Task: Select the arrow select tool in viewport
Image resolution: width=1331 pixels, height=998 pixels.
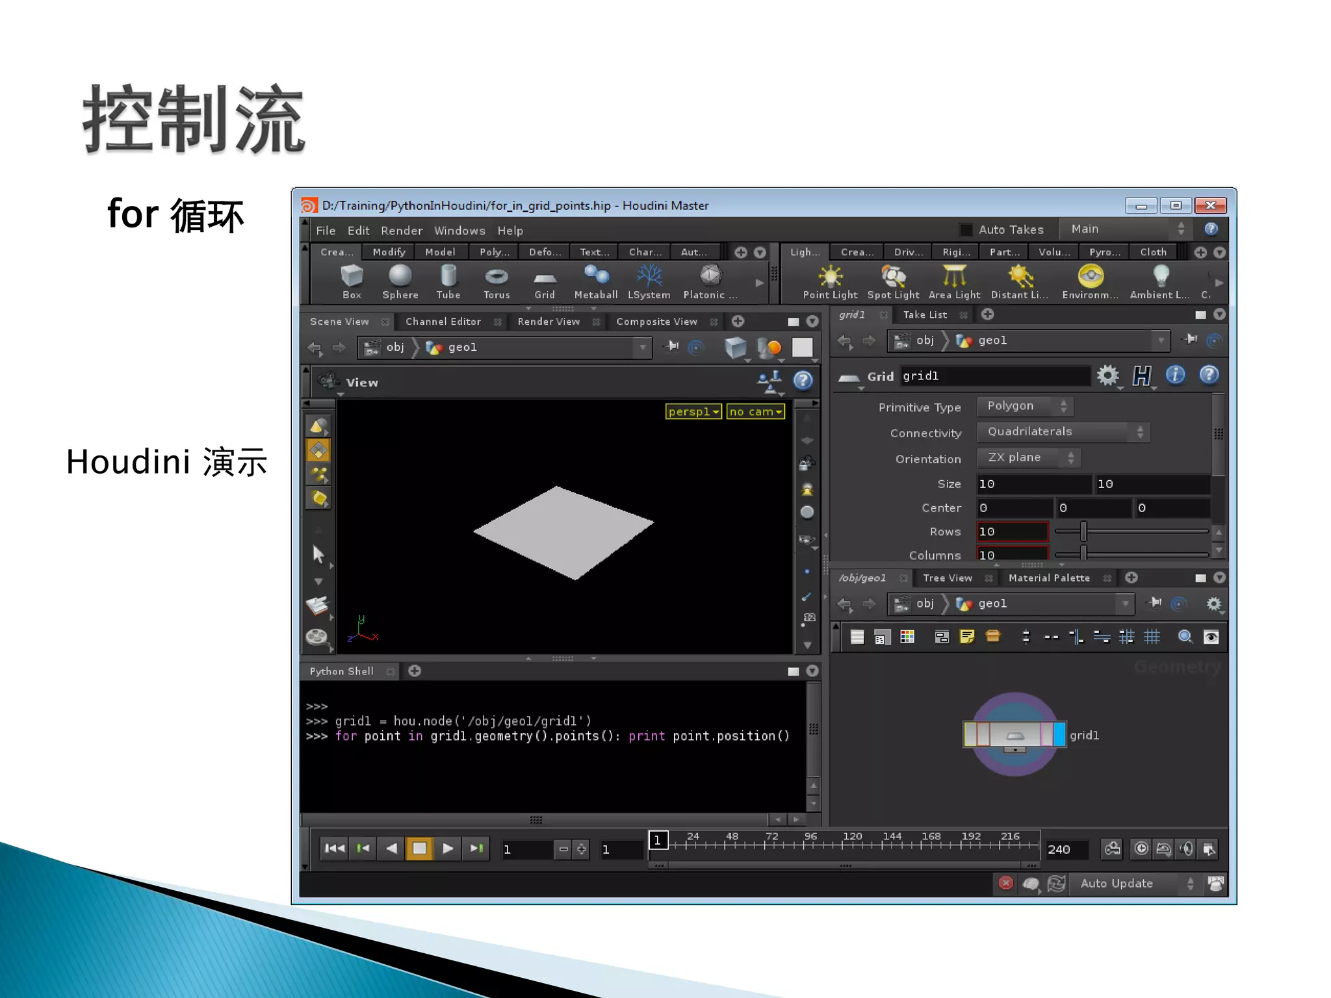Action: pos(318,554)
